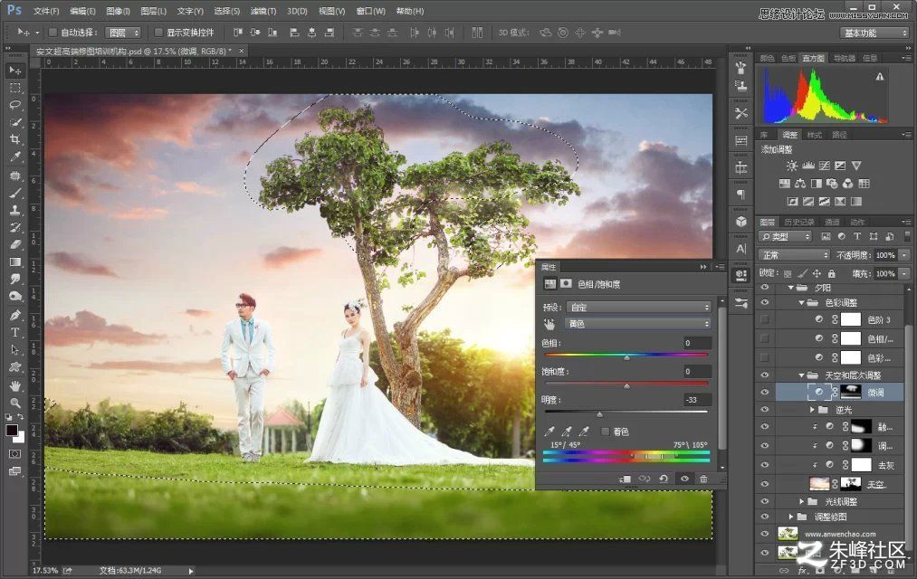Select the Clone Stamp tool
This screenshot has width=917, height=579.
(14, 210)
